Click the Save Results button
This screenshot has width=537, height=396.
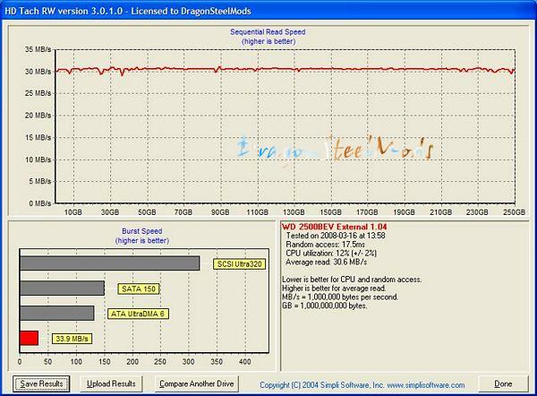coord(41,383)
